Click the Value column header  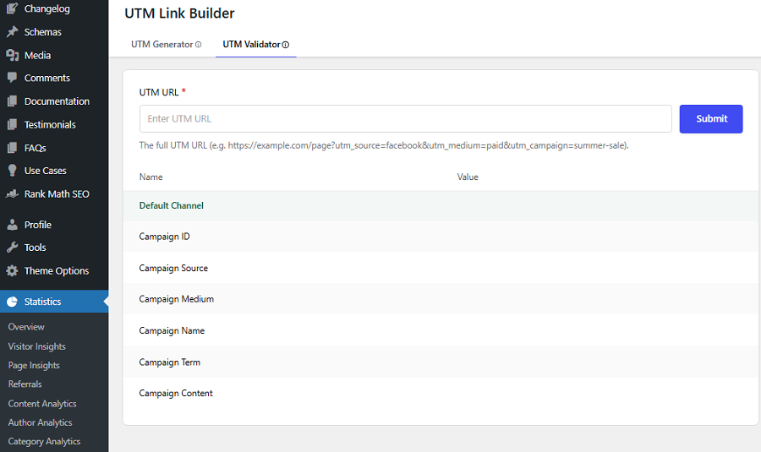click(468, 177)
